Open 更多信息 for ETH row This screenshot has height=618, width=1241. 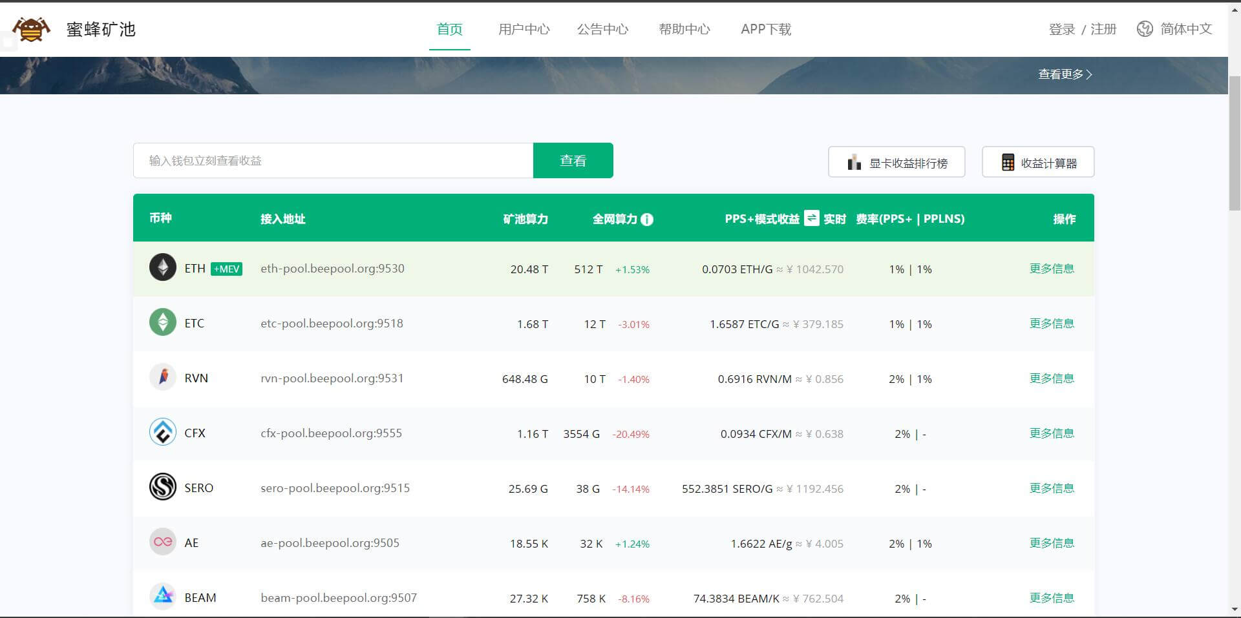coord(1052,269)
